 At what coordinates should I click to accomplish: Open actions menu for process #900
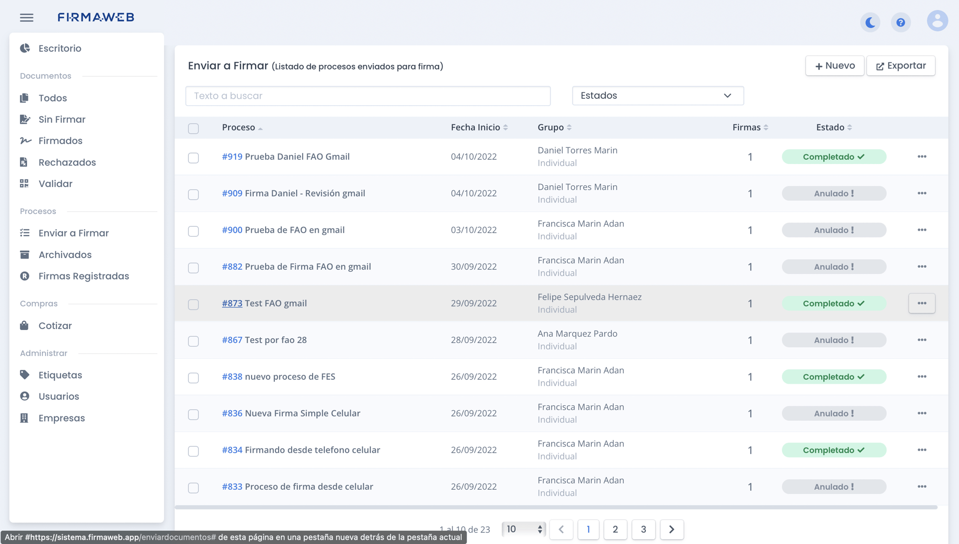[x=922, y=230]
